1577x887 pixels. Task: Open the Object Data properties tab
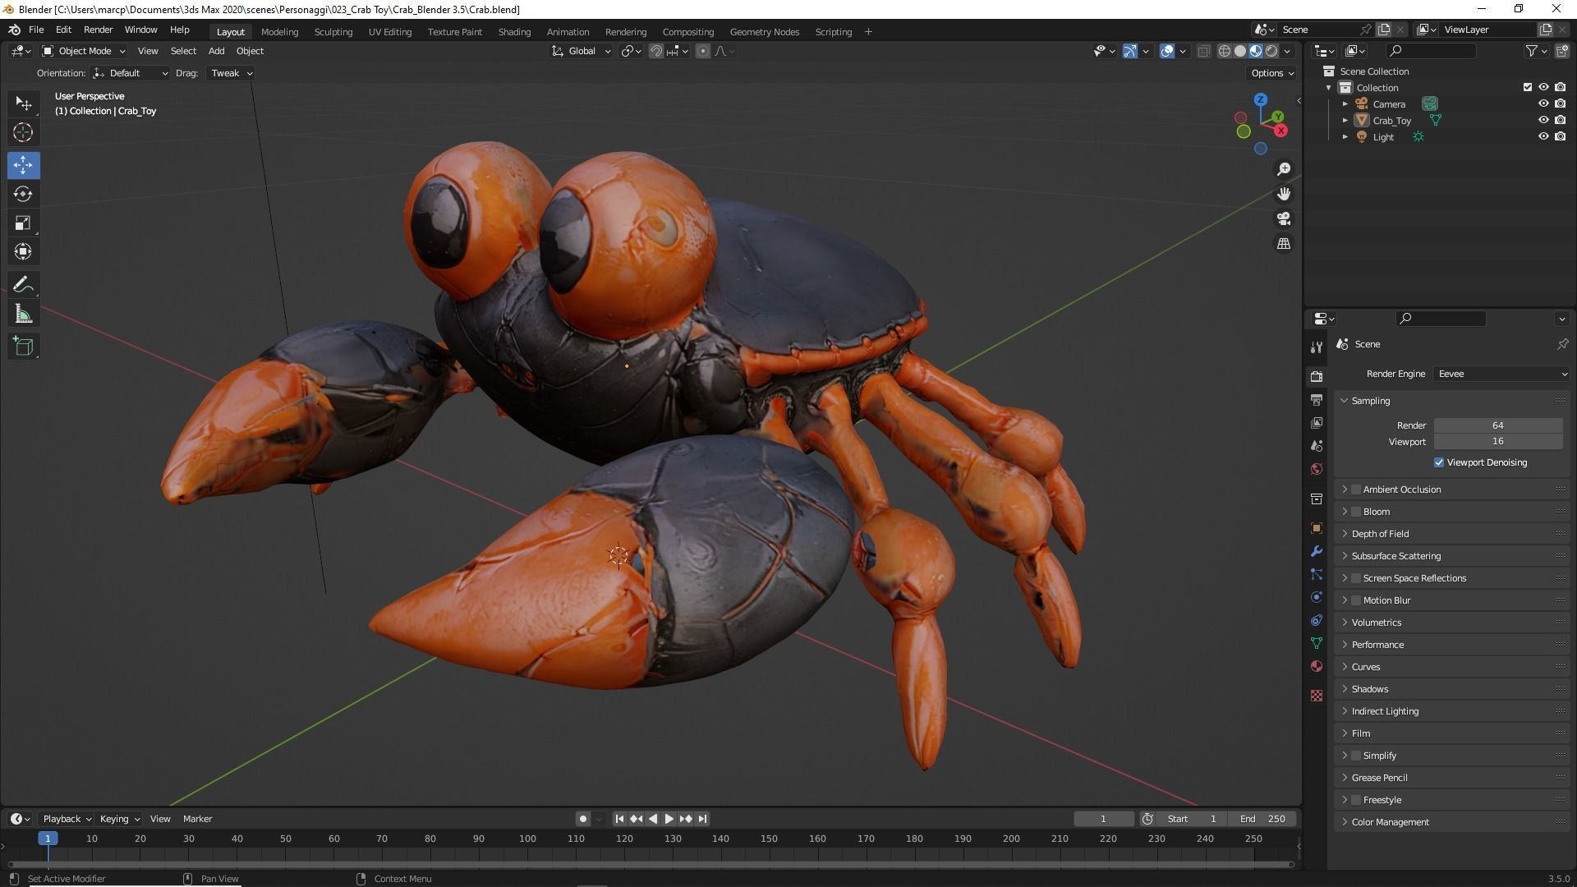[x=1317, y=643]
